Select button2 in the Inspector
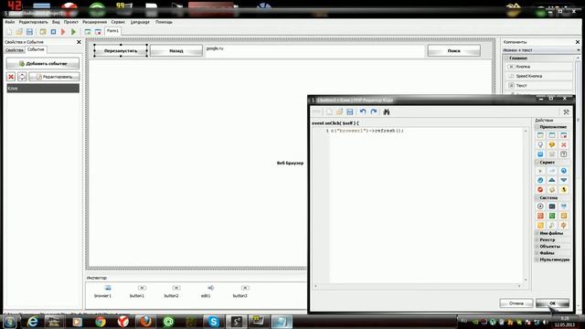This screenshot has height=329, width=585. 171,292
